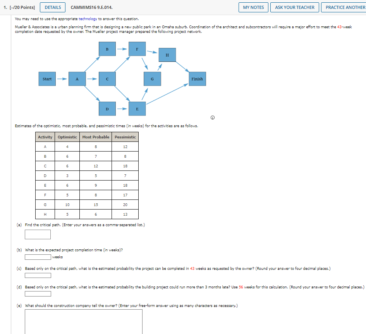Click activity G most probable value 15
This screenshot has height=334, width=366.
tap(96, 205)
